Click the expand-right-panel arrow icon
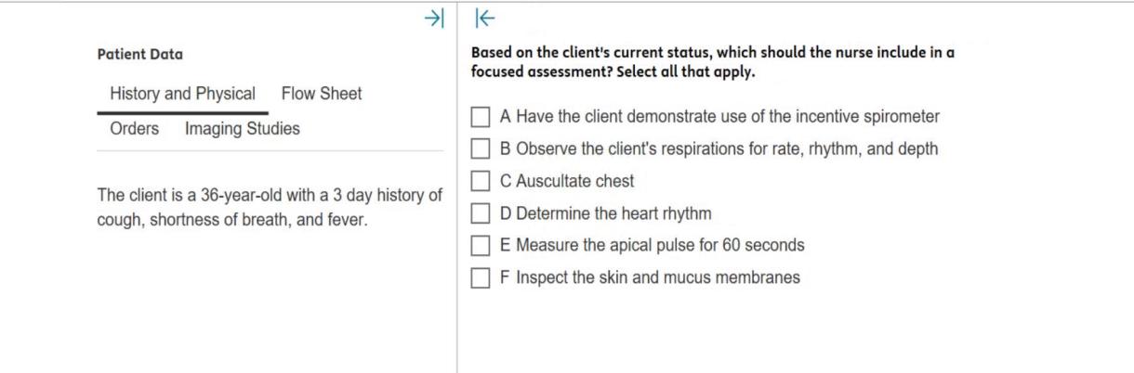Viewport: 1134px width, 373px height. 484,18
